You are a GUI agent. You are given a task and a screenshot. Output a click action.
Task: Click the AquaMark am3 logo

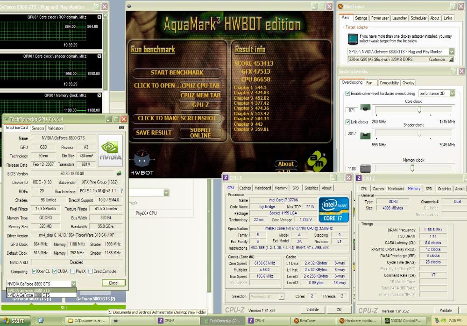tap(317, 162)
